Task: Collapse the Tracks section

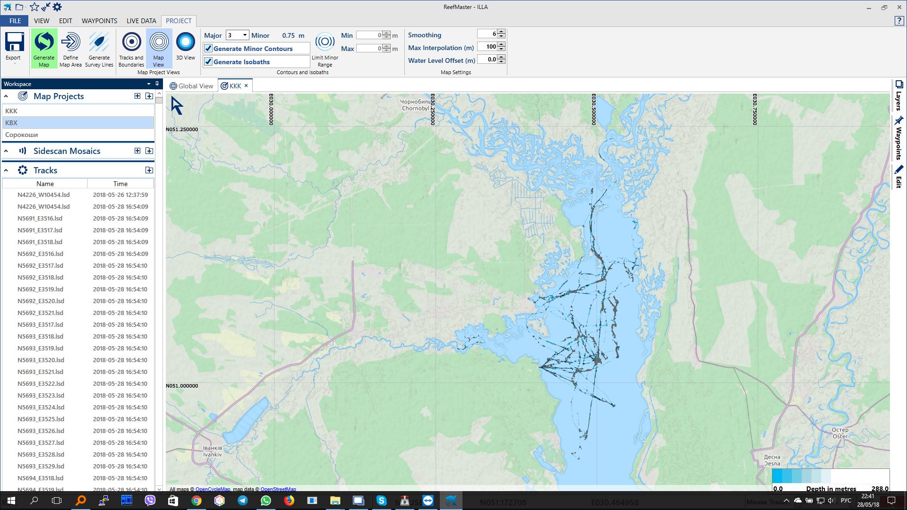Action: [x=6, y=170]
